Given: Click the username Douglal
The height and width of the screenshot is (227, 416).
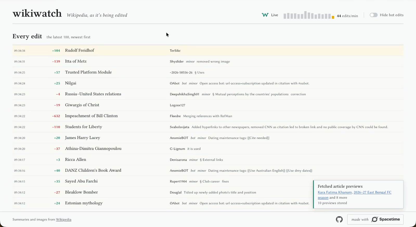Looking at the screenshot, I should (175, 192).
